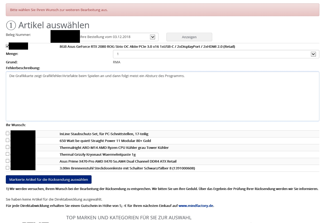Click the Anzeigen button
Screen dimensions: 322x223
[189, 37]
